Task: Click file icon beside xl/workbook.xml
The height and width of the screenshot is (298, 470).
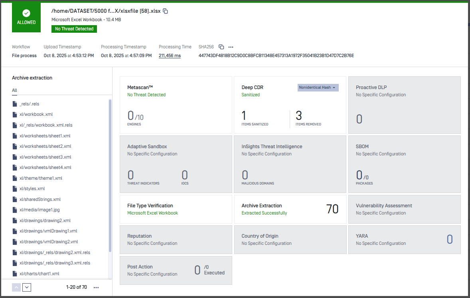Action: tap(15, 114)
